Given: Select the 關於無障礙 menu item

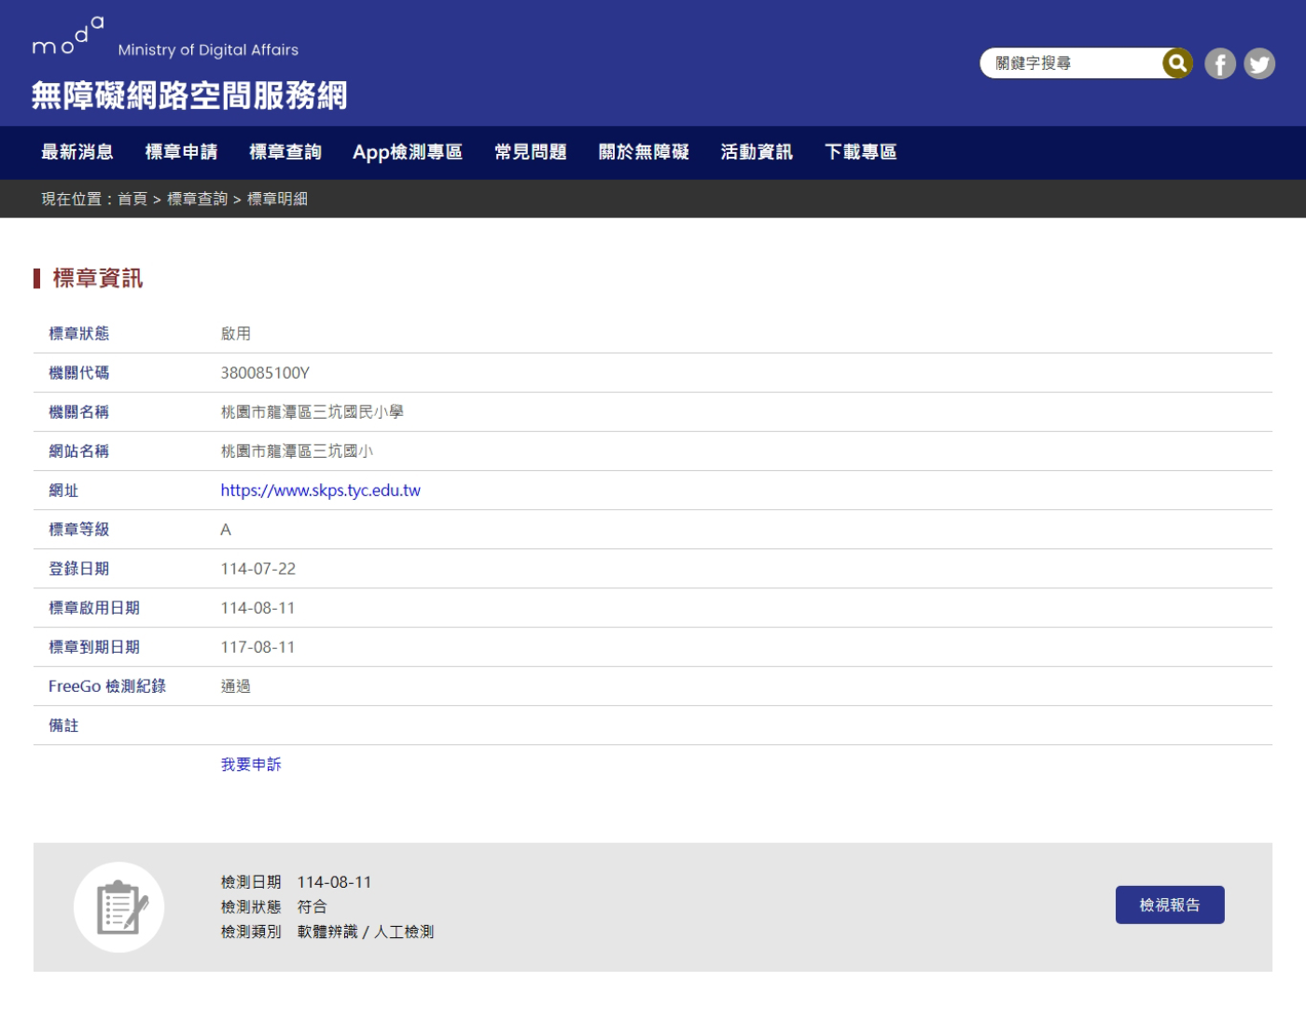Looking at the screenshot, I should tap(644, 152).
